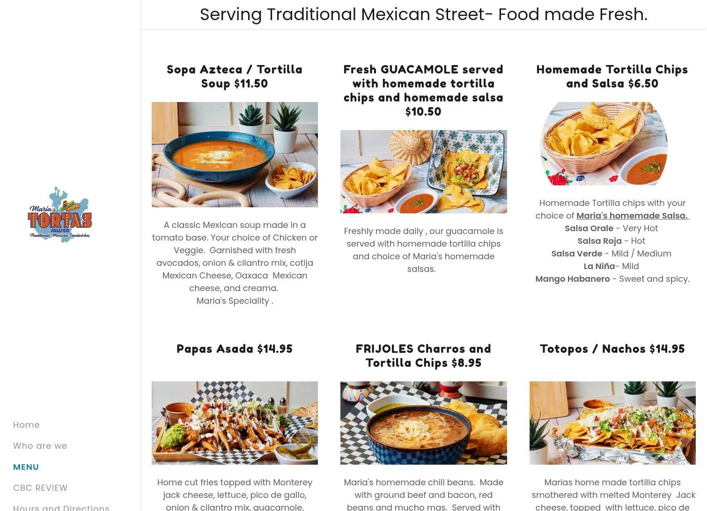Click the Sopa Azteca / Tortilla Soup heading
The height and width of the screenshot is (511, 707).
pos(235,76)
